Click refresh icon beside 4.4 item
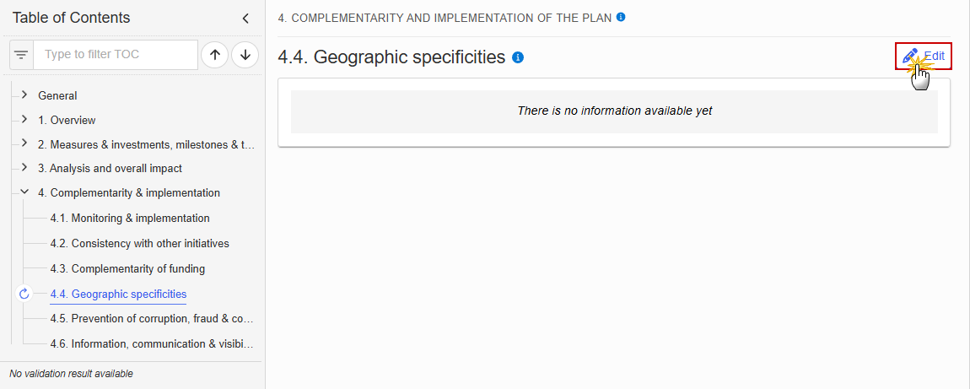The width and height of the screenshot is (970, 389). click(24, 294)
